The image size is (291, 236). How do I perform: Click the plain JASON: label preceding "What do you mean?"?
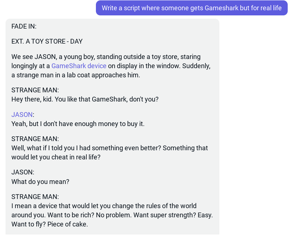coord(23,172)
